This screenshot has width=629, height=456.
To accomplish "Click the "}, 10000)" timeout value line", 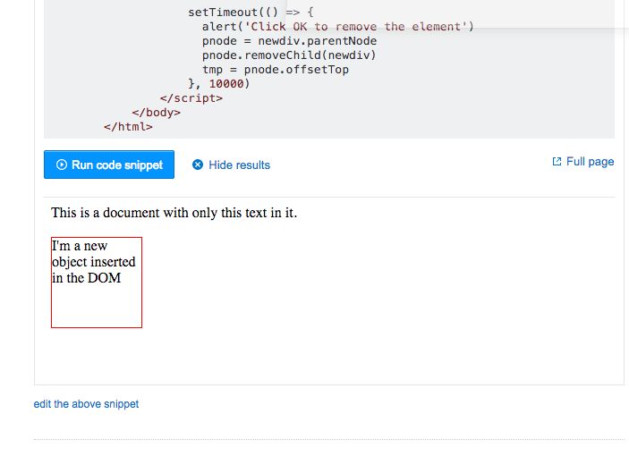I will tap(219, 84).
